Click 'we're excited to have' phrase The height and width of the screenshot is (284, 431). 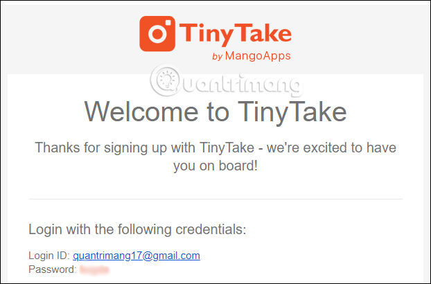tap(331, 148)
